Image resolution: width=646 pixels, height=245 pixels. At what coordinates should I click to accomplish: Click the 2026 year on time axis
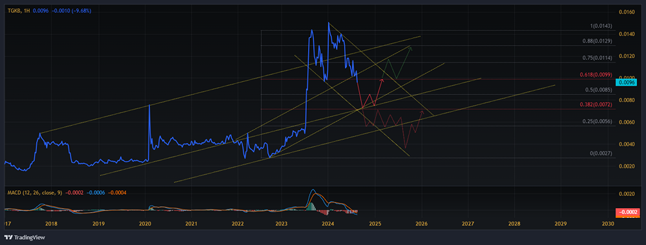click(x=421, y=224)
